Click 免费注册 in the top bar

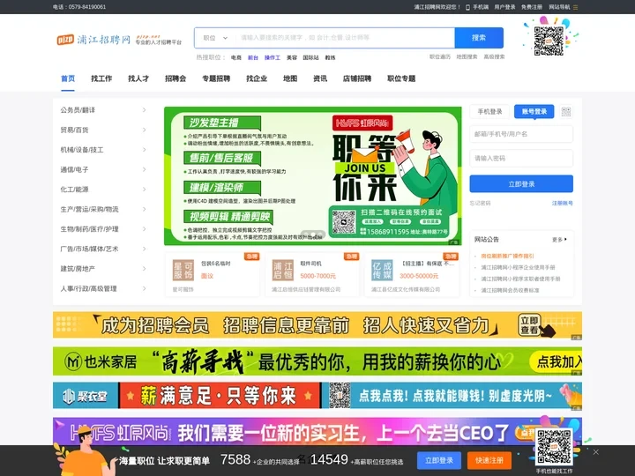click(x=531, y=7)
